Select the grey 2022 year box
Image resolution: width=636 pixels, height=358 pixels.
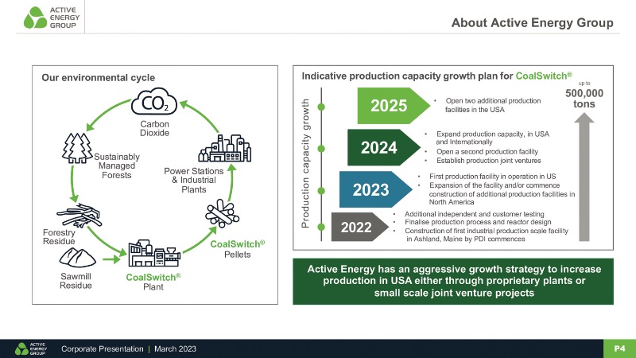356,227
